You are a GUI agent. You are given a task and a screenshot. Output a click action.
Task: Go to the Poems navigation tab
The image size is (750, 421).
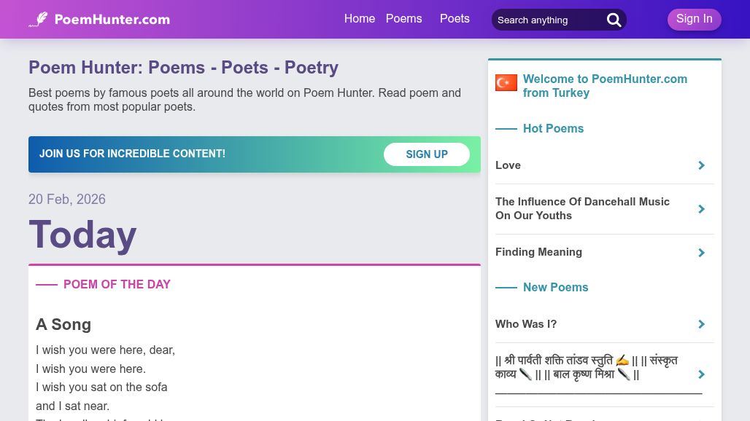[x=403, y=19]
